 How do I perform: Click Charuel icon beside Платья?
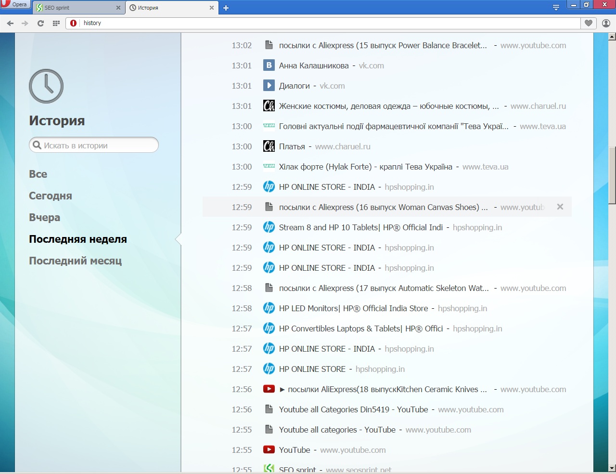pos(269,146)
